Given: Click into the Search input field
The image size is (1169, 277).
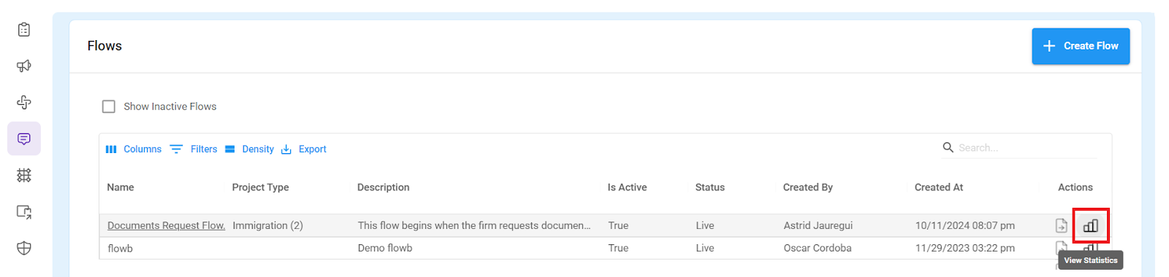Looking at the screenshot, I should [x=1027, y=147].
